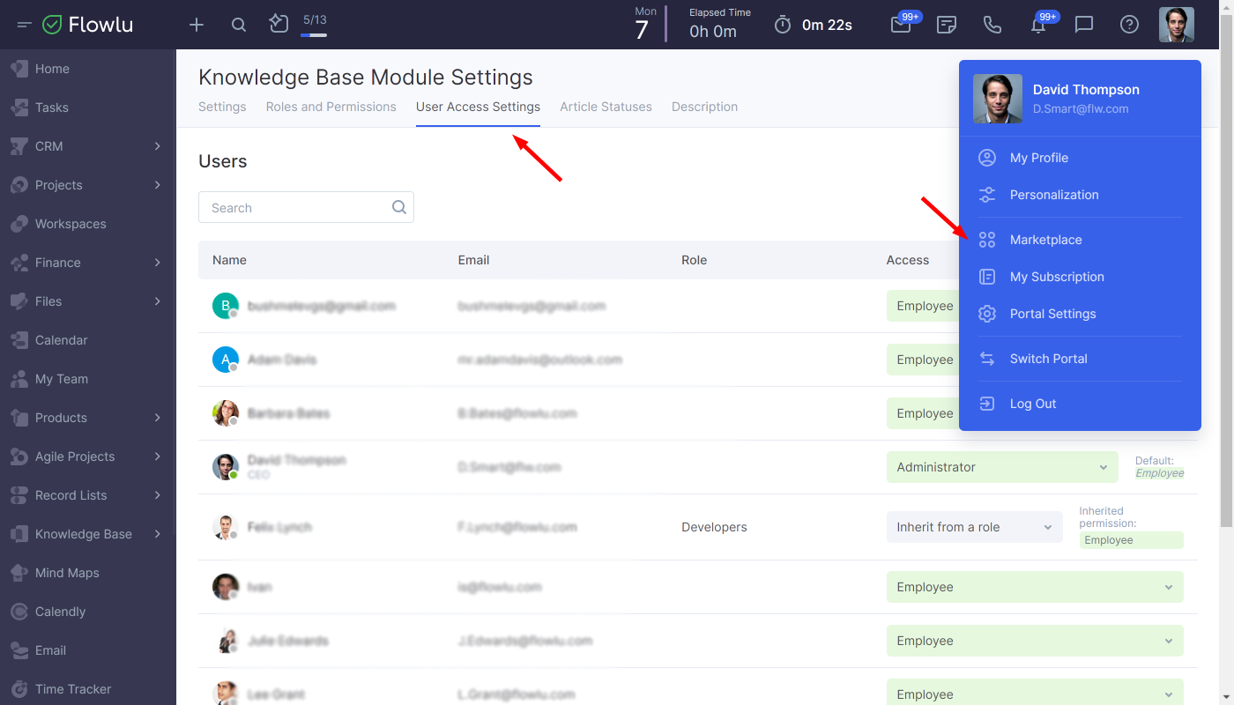
Task: Click the plus quick-create icon
Action: [197, 25]
